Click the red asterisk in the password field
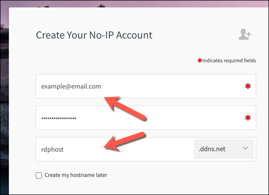Image resolution: width=269 pixels, height=195 pixels. (248, 118)
